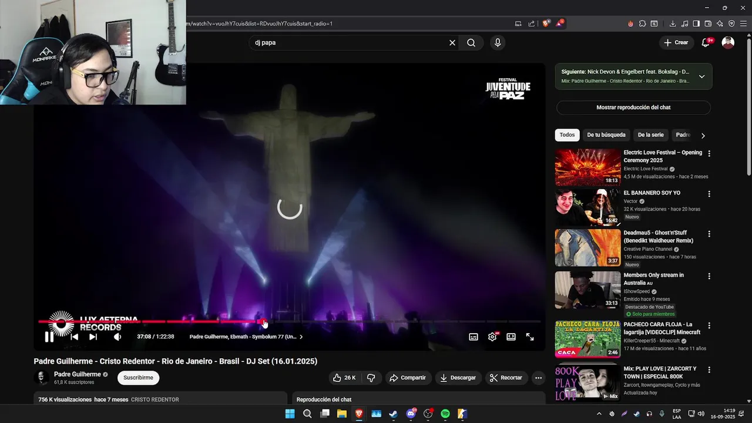Enter full screen on the video
The height and width of the screenshot is (423, 752).
click(530, 337)
